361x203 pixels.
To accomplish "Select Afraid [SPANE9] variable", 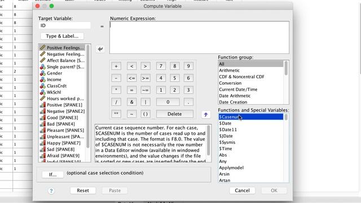I will [61, 156].
